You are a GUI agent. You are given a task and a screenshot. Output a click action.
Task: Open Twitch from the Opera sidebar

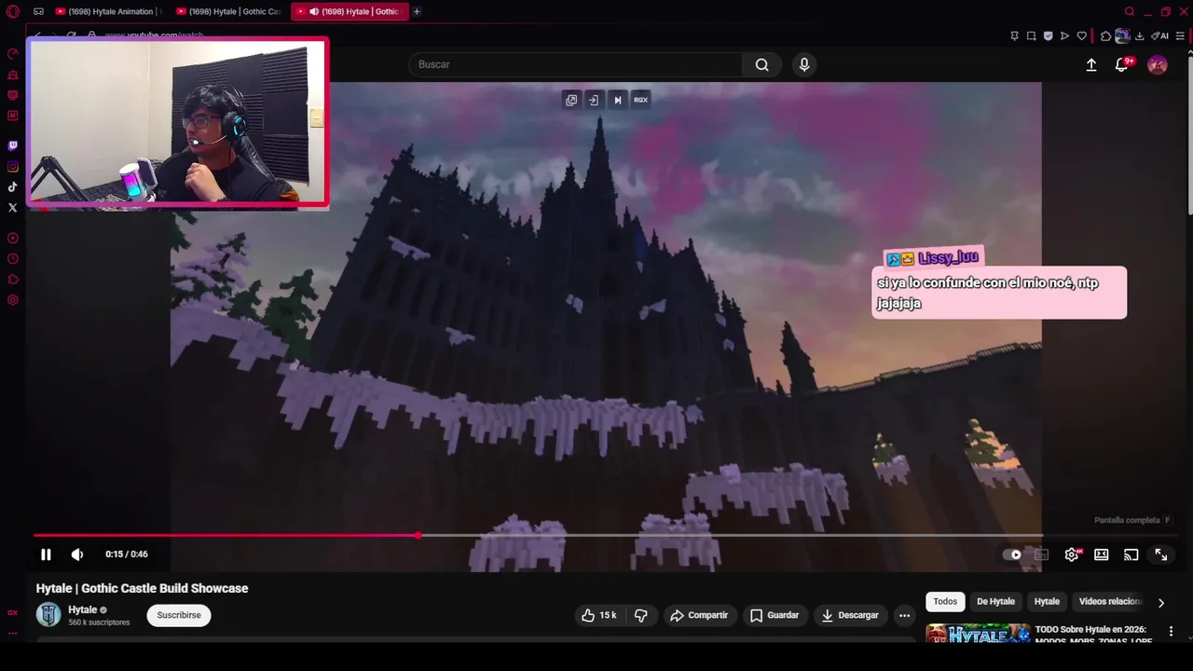tap(12, 145)
